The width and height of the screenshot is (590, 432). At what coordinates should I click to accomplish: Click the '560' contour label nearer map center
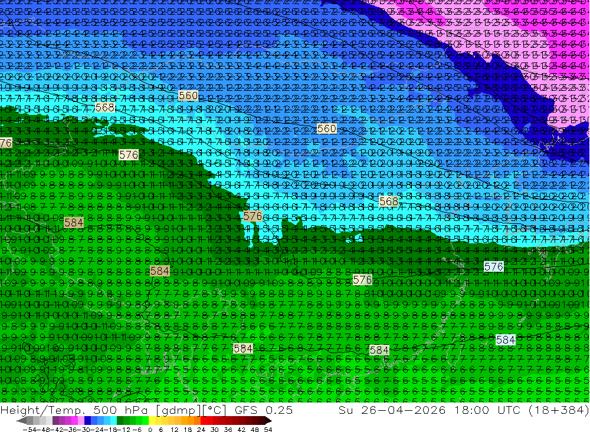327,128
